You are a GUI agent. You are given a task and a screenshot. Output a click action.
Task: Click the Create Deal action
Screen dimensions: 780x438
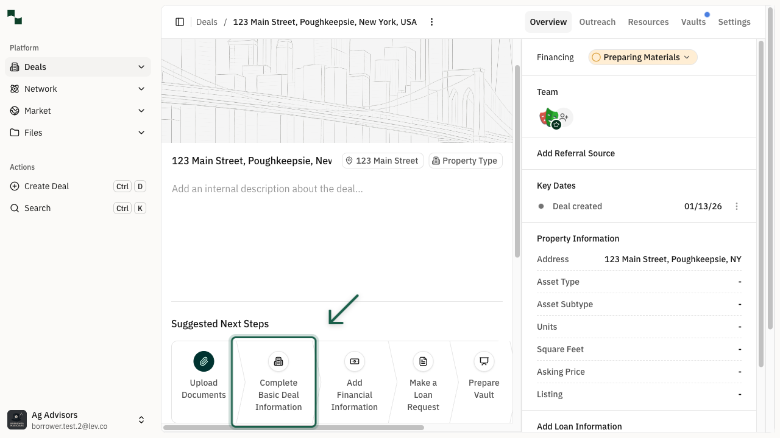point(45,186)
